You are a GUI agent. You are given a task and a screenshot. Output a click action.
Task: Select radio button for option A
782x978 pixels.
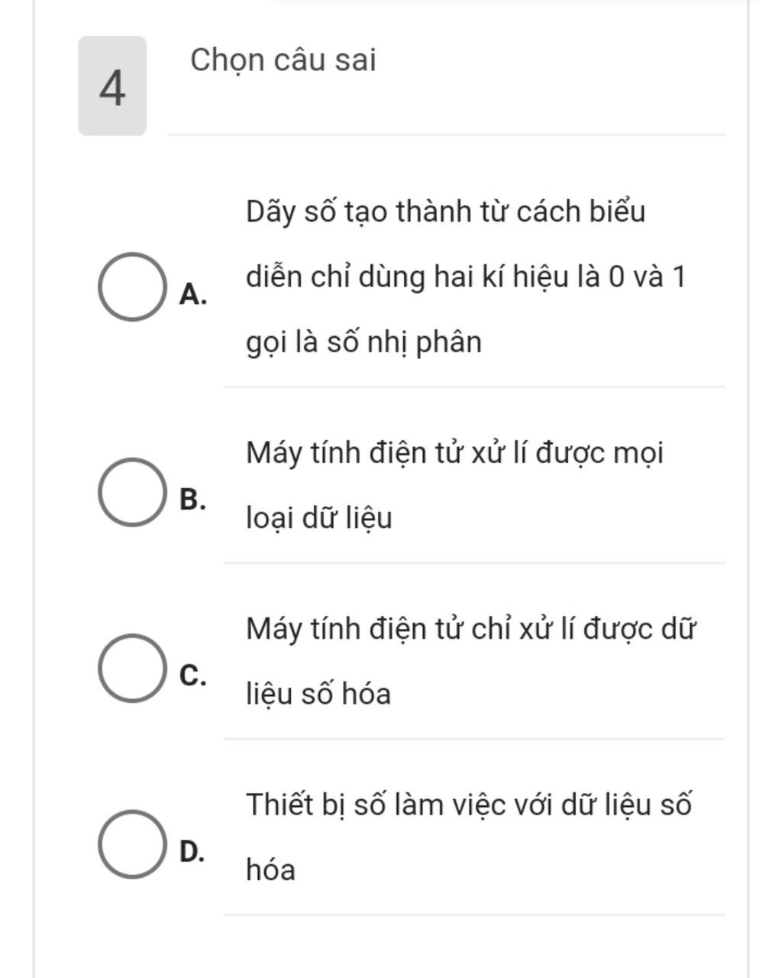(131, 287)
